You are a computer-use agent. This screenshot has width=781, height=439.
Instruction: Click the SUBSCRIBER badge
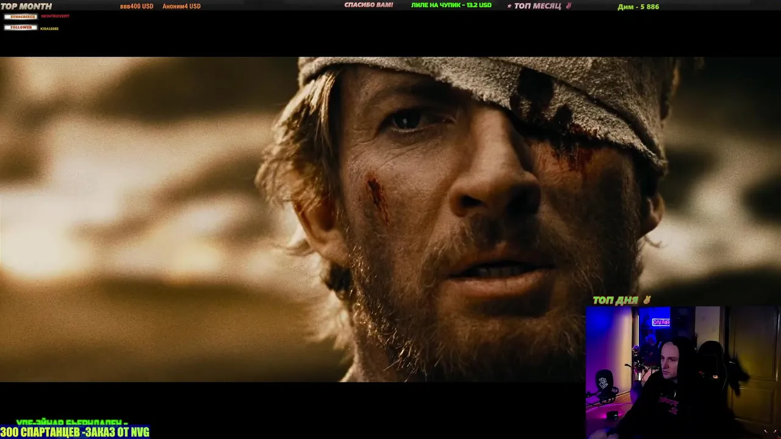click(x=21, y=16)
